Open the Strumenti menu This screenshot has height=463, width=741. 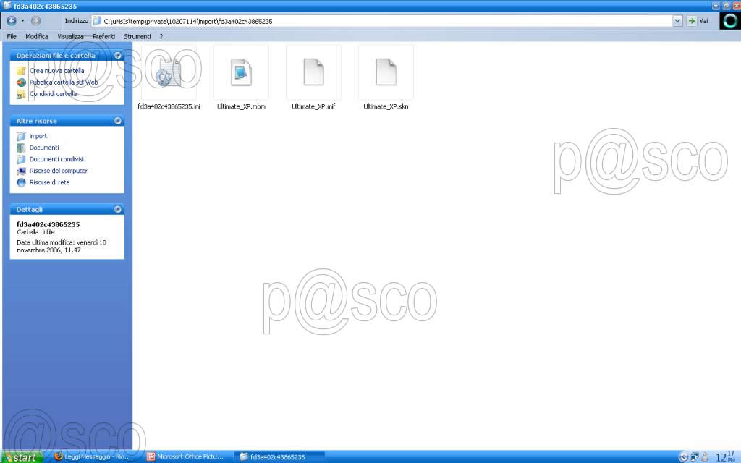click(137, 36)
